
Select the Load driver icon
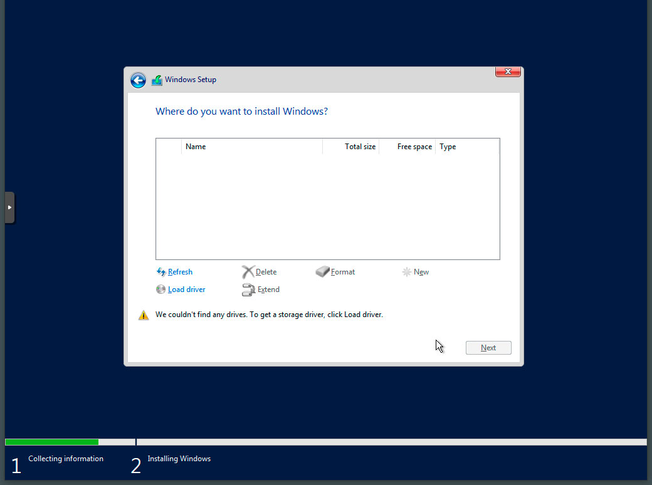(160, 289)
